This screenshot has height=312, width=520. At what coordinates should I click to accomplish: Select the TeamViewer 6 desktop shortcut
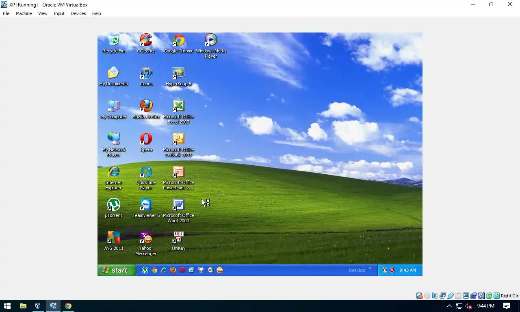tap(146, 208)
